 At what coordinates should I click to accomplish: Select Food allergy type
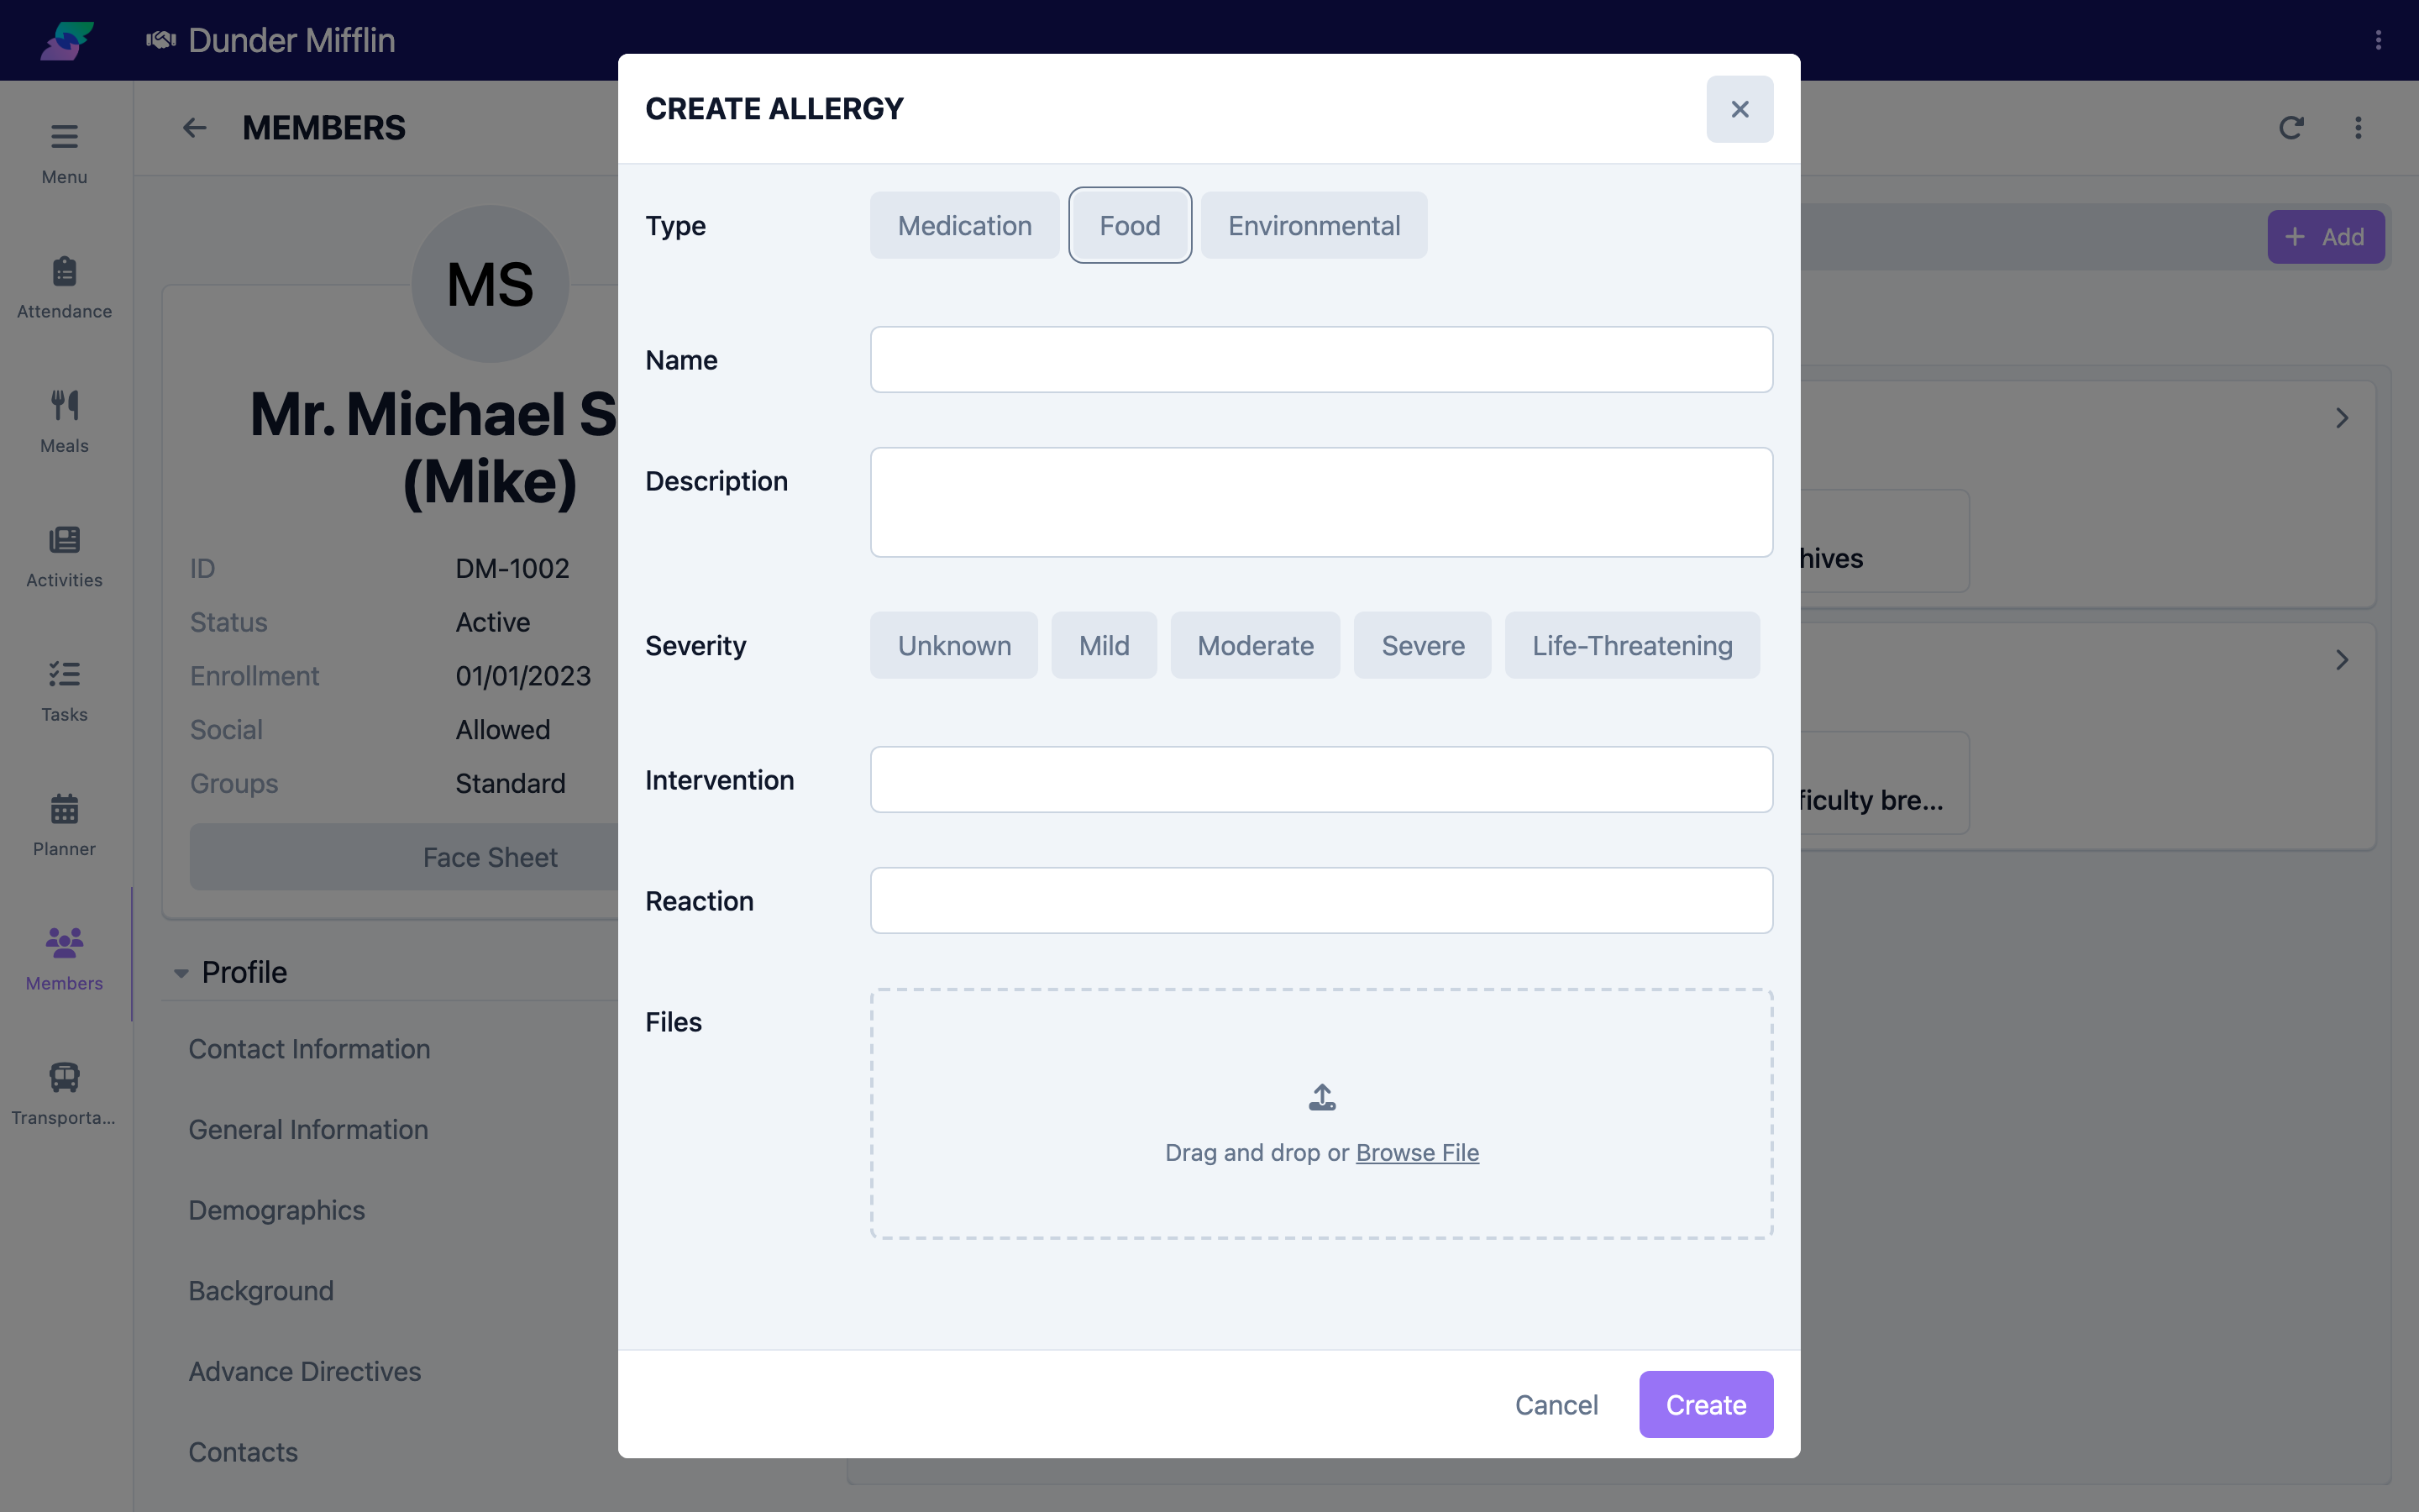pos(1130,225)
